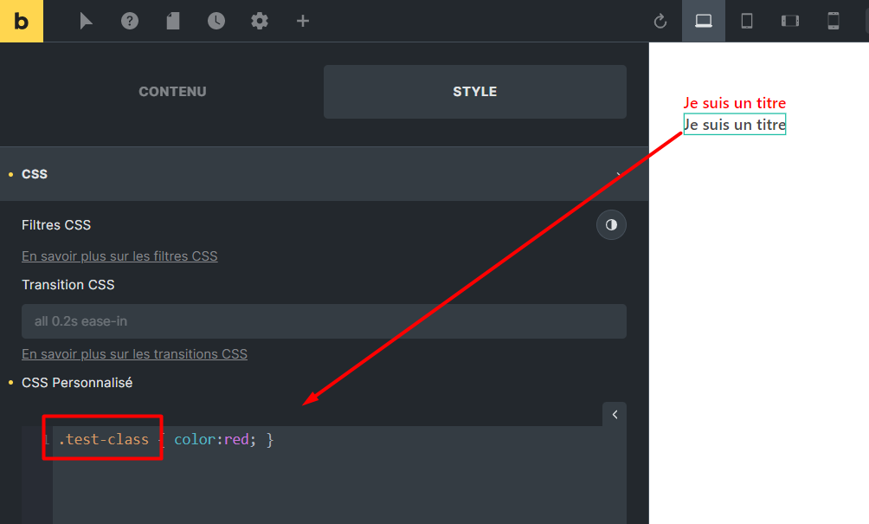Open the "En savoir plus sur les transitions CSS" link
Screen dimensions: 869x524
point(135,353)
